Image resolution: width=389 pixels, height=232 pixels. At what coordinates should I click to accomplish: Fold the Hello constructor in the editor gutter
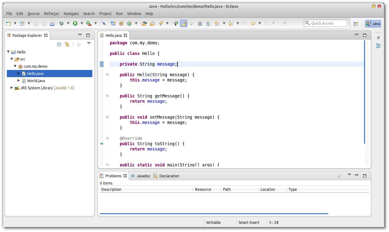pyautogui.click(x=108, y=75)
